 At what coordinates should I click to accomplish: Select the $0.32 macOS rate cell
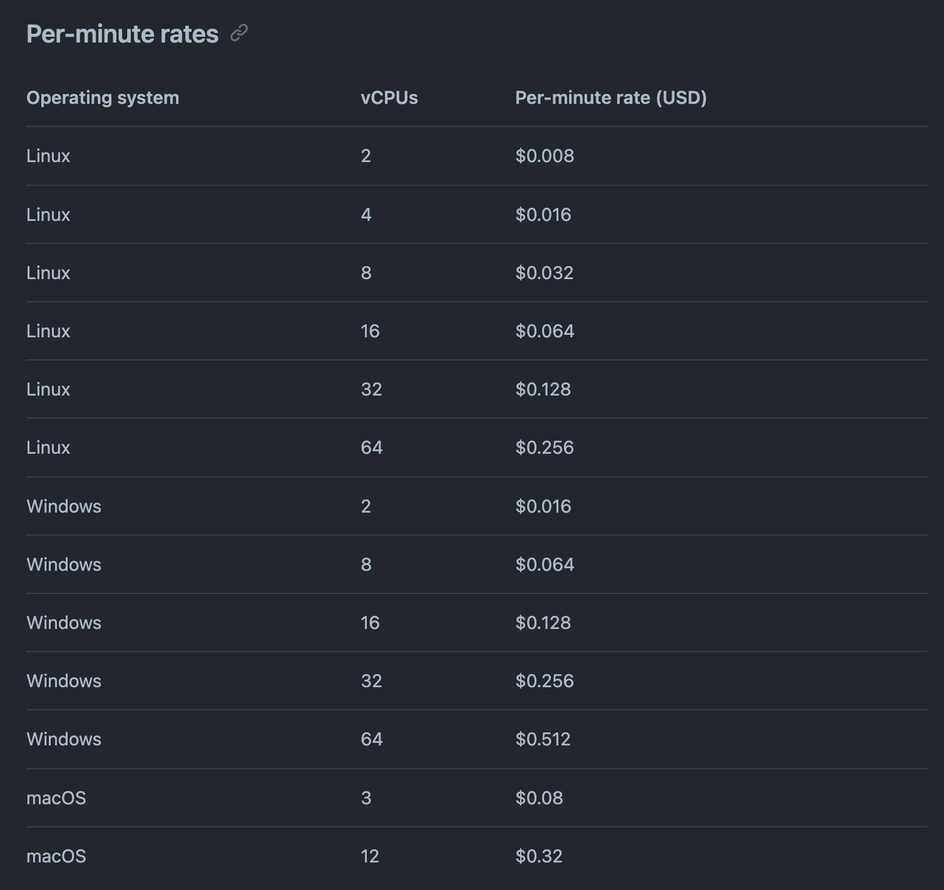(538, 856)
